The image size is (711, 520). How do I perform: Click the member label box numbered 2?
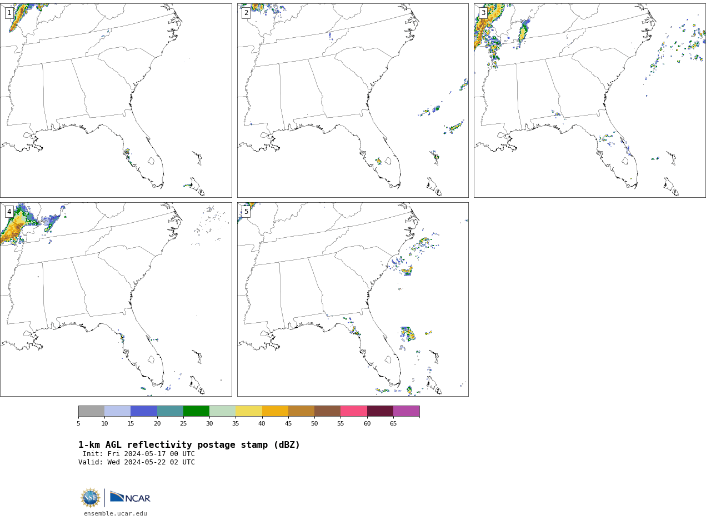click(246, 13)
